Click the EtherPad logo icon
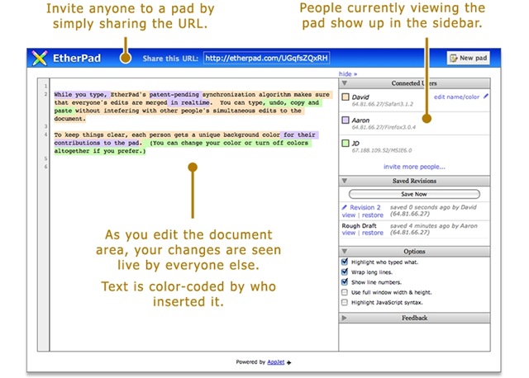The width and height of the screenshot is (529, 378). click(38, 58)
